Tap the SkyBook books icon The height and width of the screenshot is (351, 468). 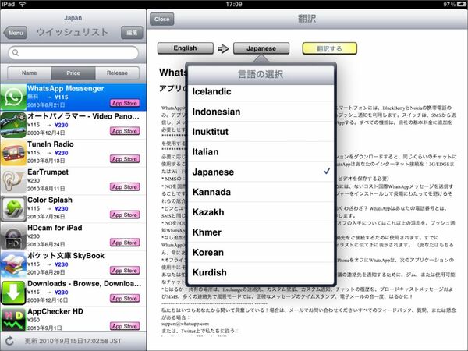(13, 264)
